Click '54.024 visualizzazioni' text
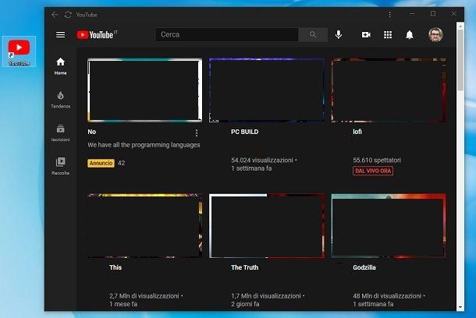This screenshot has width=476, height=318. (262, 160)
